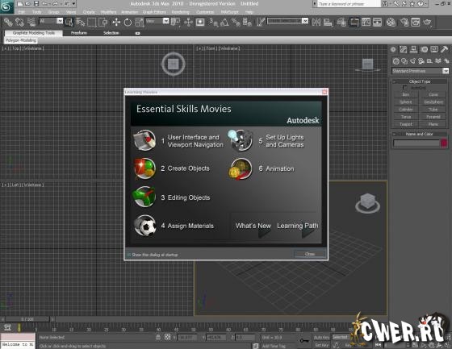Click the Use Pivot Point Center icon
The height and width of the screenshot is (349, 452).
176,23
